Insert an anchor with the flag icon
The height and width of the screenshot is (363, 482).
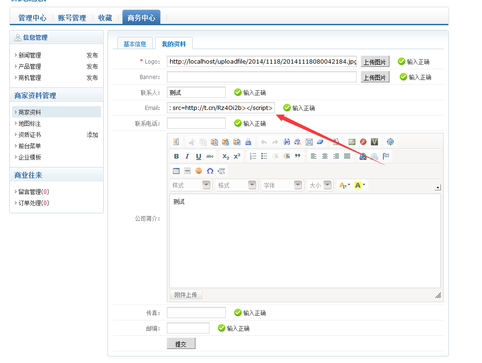point(386,156)
